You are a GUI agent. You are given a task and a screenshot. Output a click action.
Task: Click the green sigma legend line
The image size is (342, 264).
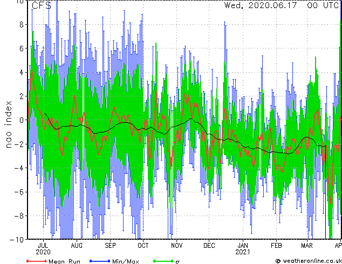click(x=163, y=261)
